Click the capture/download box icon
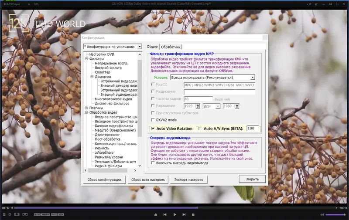Screen dimensions: 349x220 click(x=17, y=214)
